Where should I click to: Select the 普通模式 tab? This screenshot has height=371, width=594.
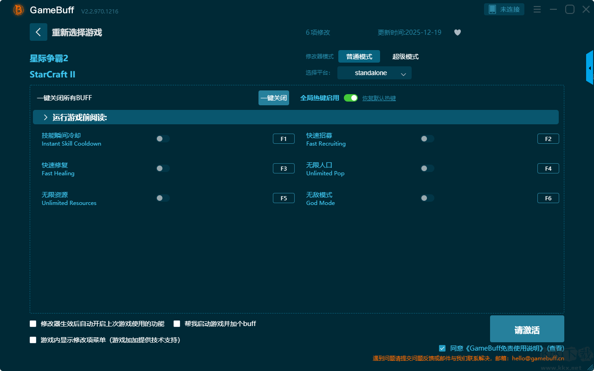pos(359,57)
